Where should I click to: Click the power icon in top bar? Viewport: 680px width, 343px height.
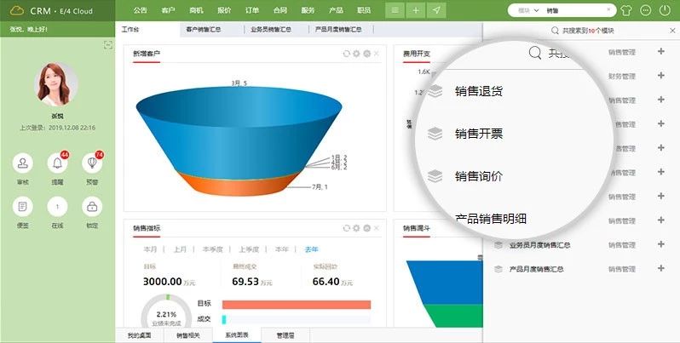(666, 10)
